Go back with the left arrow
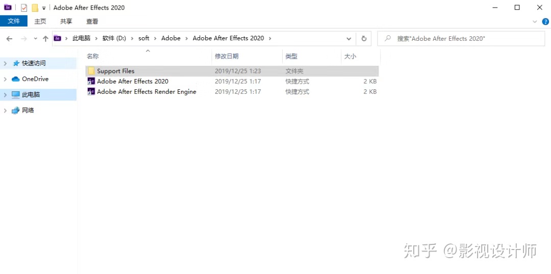Image resolution: width=551 pixels, height=274 pixels. (x=10, y=39)
